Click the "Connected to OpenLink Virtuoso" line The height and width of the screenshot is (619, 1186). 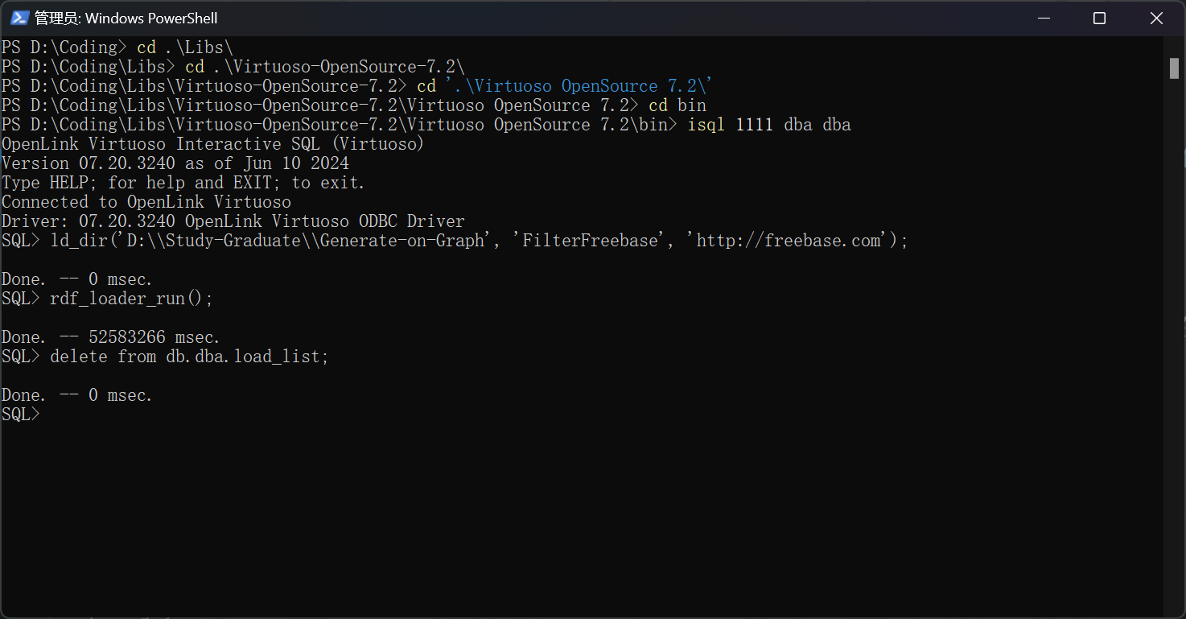tap(146, 202)
